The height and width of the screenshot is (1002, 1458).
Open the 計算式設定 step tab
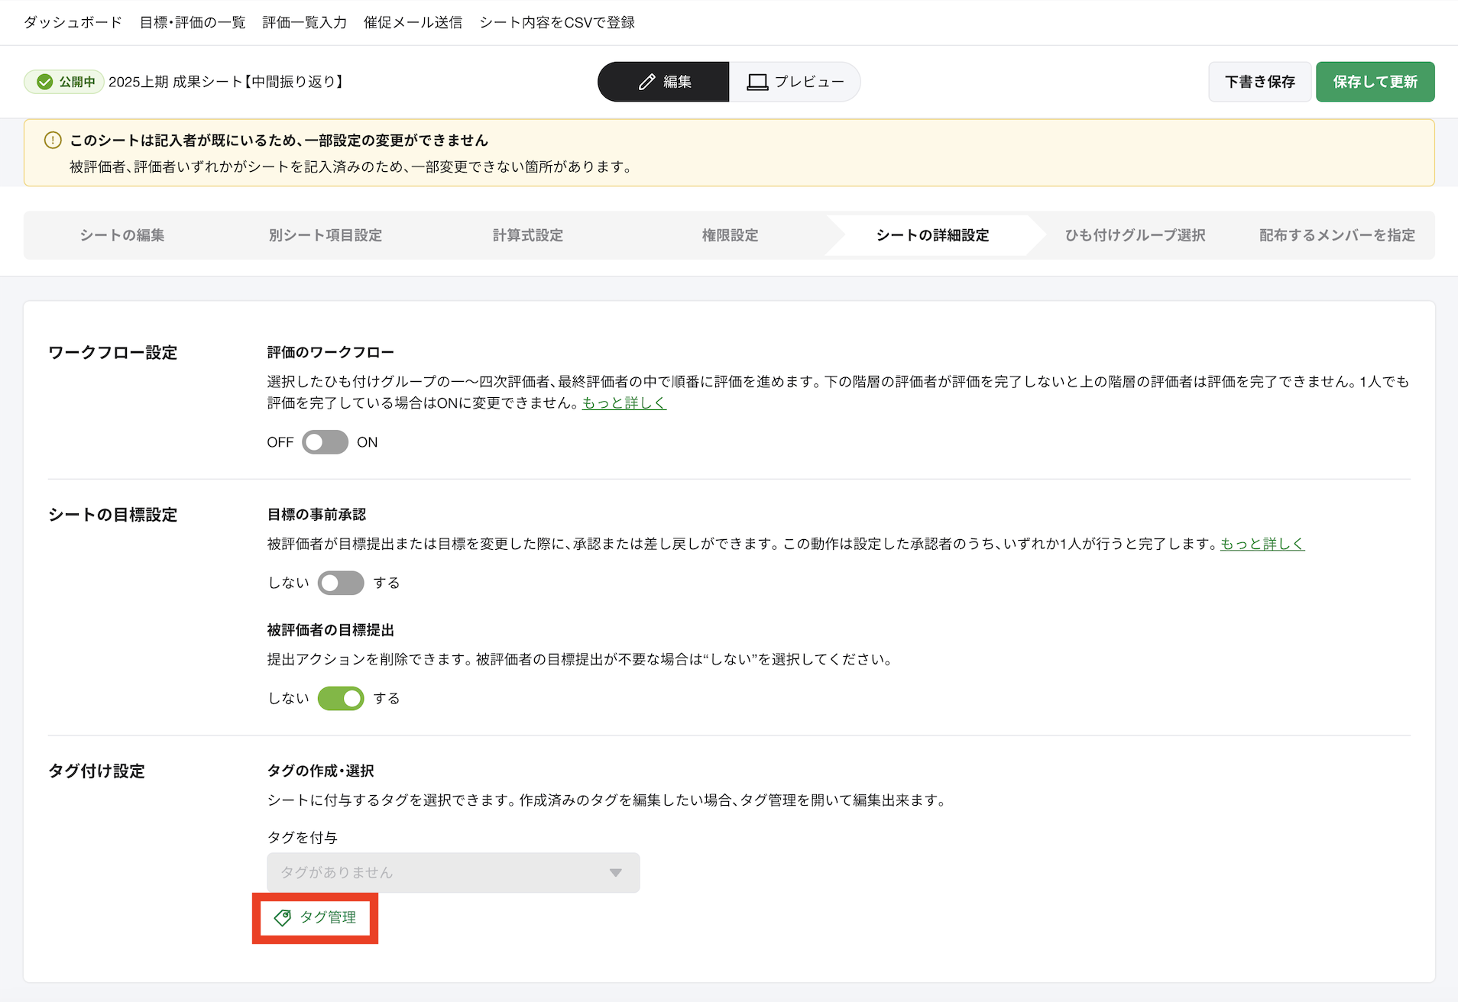[x=527, y=235]
